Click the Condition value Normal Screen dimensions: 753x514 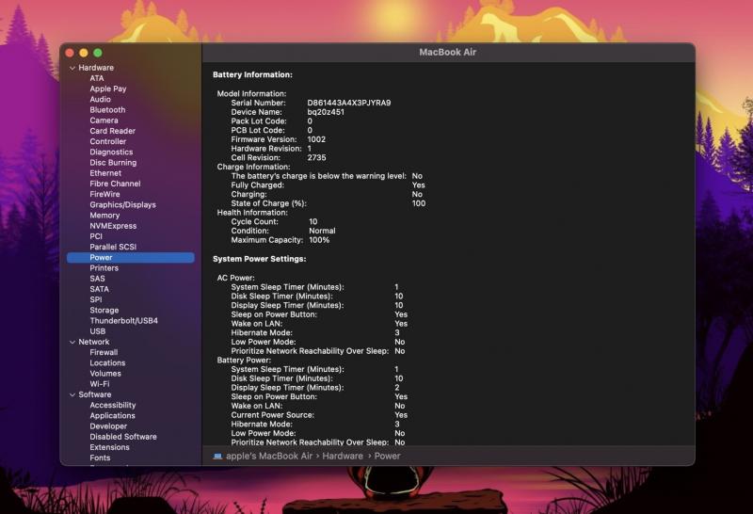coord(322,231)
